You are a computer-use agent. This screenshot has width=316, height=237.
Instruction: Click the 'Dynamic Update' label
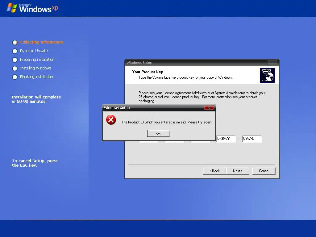pos(34,51)
